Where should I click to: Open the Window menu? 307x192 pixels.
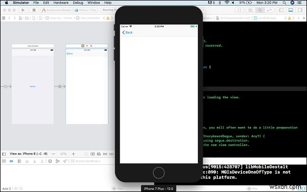(x=94, y=3)
